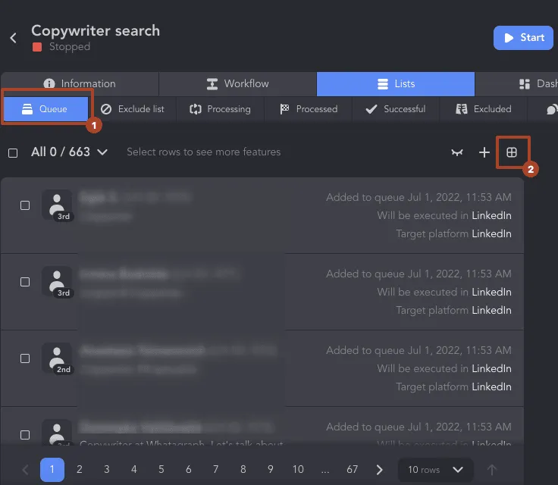Viewport: 558px width, 485px height.
Task: Select the Lists tab
Action: [395, 84]
